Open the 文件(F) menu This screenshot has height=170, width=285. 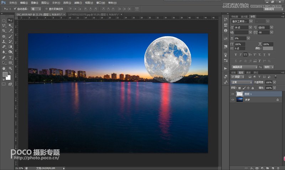[13, 3]
